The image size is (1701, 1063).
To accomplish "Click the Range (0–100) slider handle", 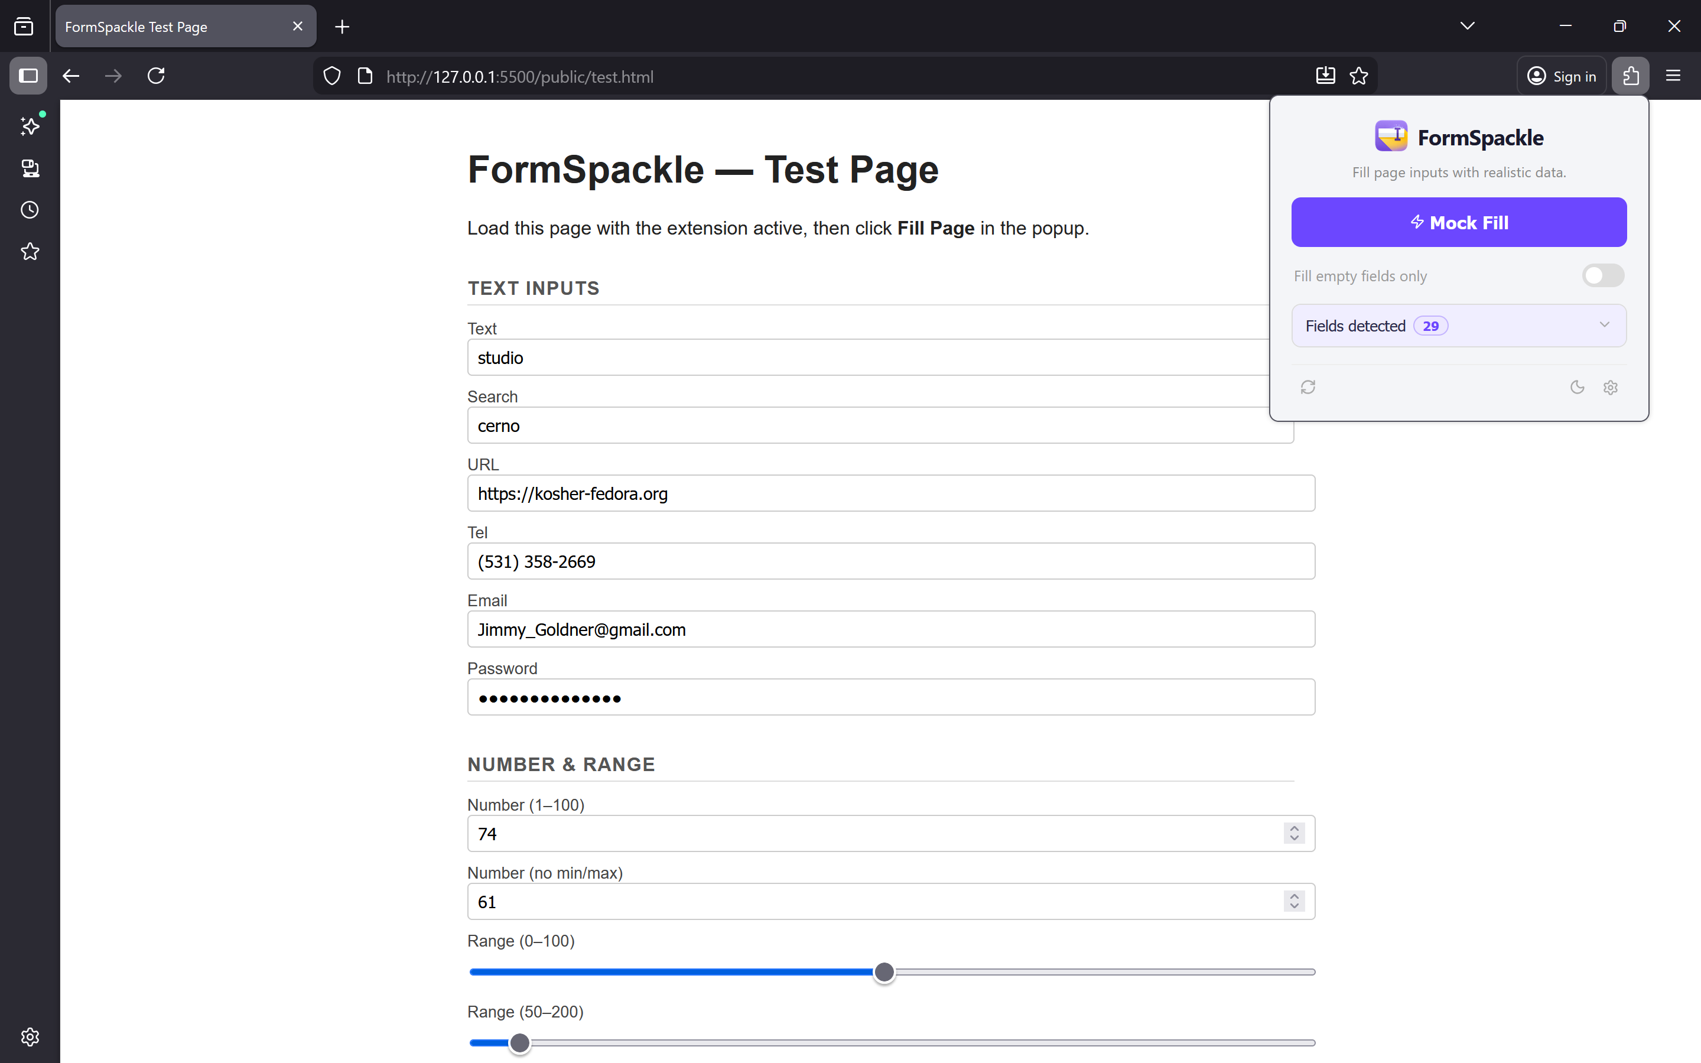I will 884,971.
